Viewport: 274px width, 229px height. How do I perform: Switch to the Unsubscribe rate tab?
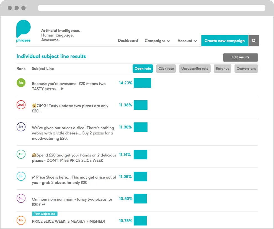coord(195,68)
